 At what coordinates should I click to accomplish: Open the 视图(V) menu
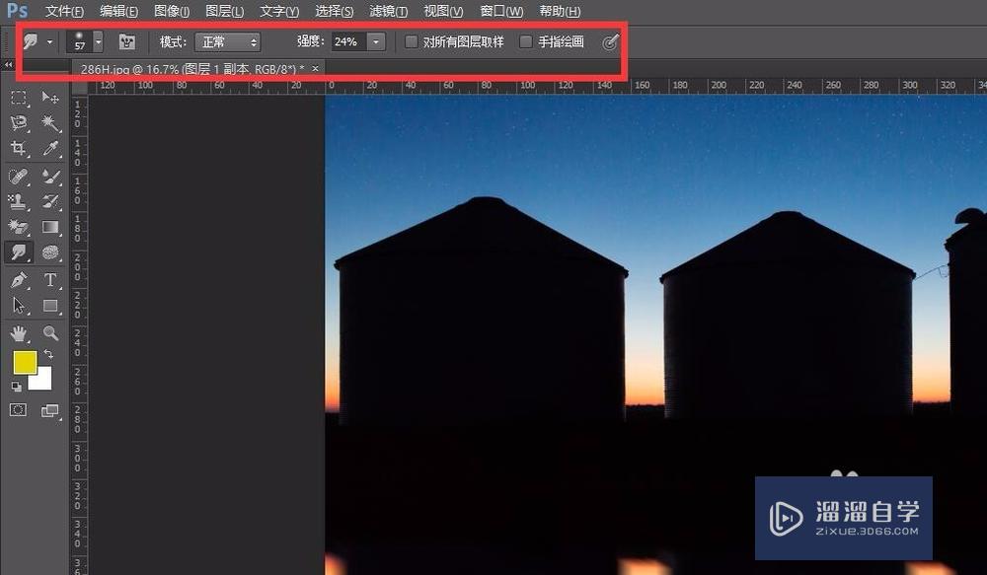[x=443, y=11]
